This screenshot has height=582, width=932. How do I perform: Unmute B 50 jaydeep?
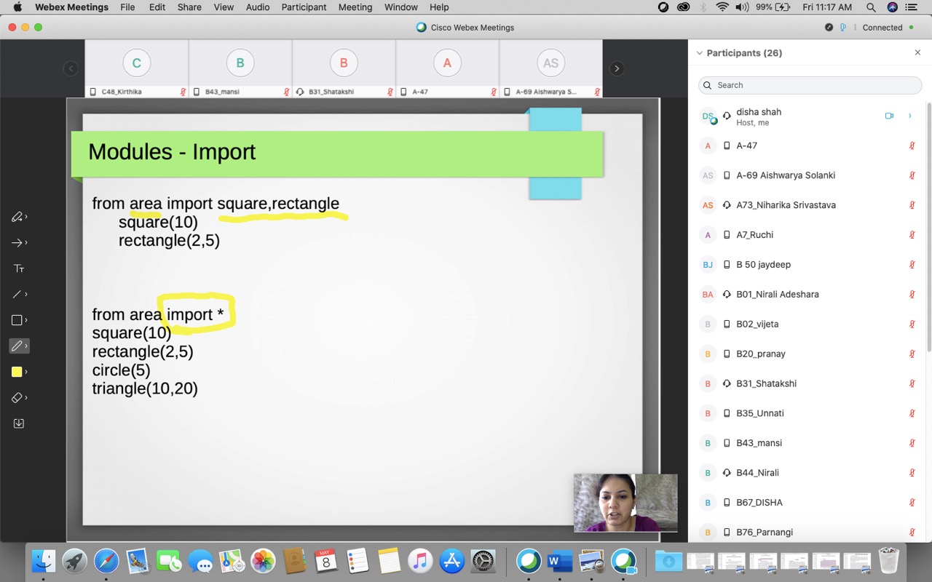[x=912, y=265]
